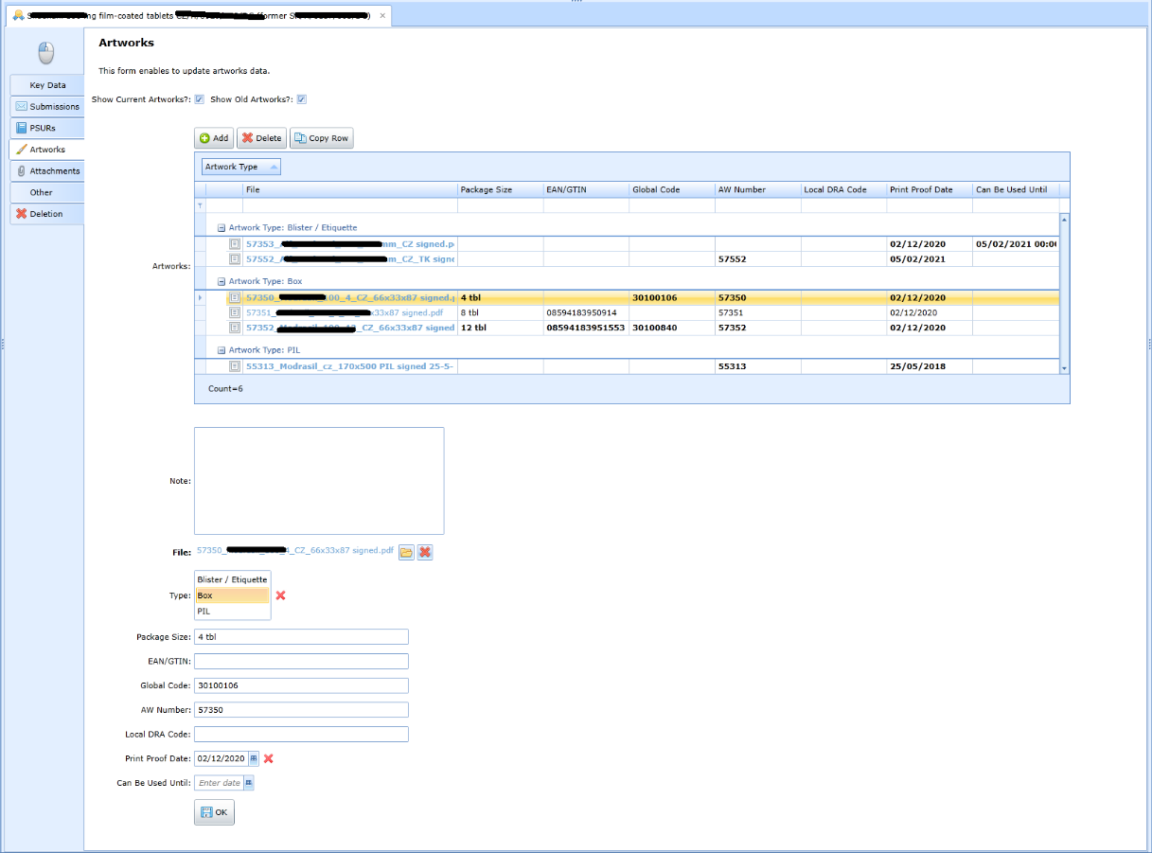This screenshot has height=853, width=1152.
Task: Click document icon of PIL row 55313
Action: pyautogui.click(x=235, y=365)
